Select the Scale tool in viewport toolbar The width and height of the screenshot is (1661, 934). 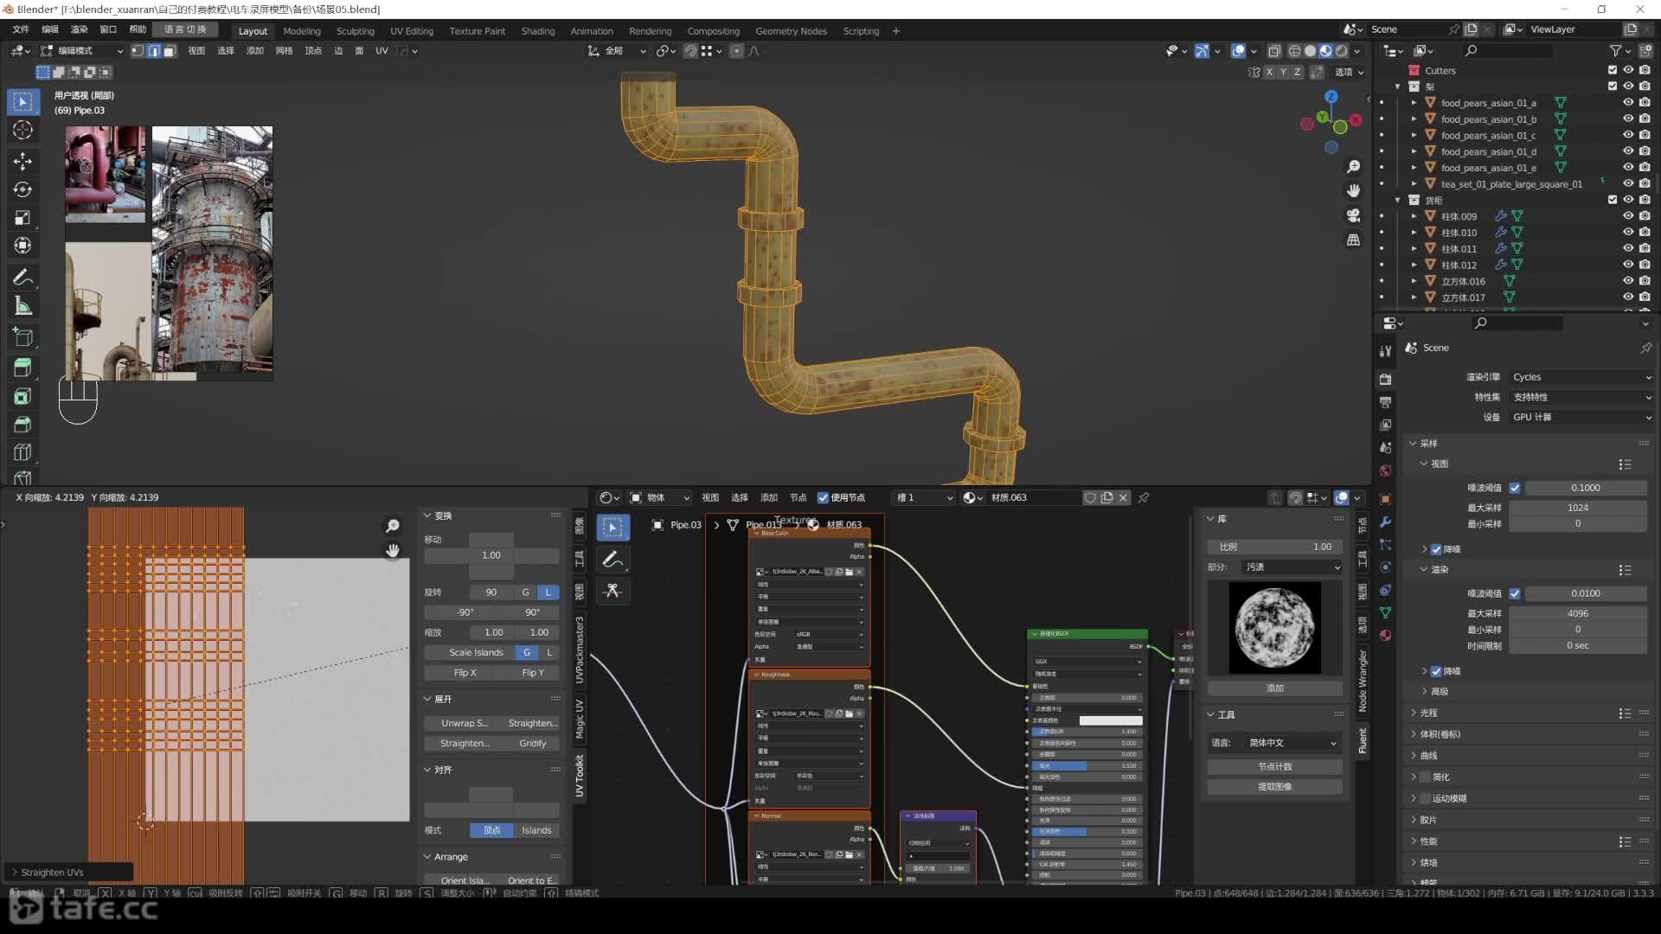coord(23,218)
